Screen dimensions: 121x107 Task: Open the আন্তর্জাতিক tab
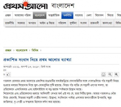[x=54, y=15]
